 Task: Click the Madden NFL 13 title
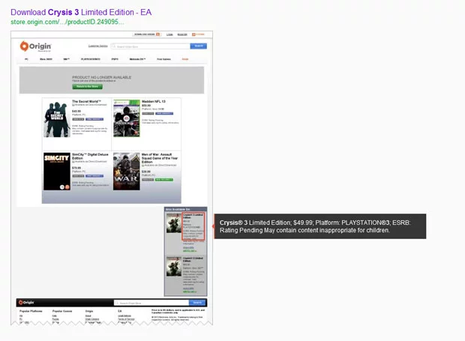[x=154, y=101]
